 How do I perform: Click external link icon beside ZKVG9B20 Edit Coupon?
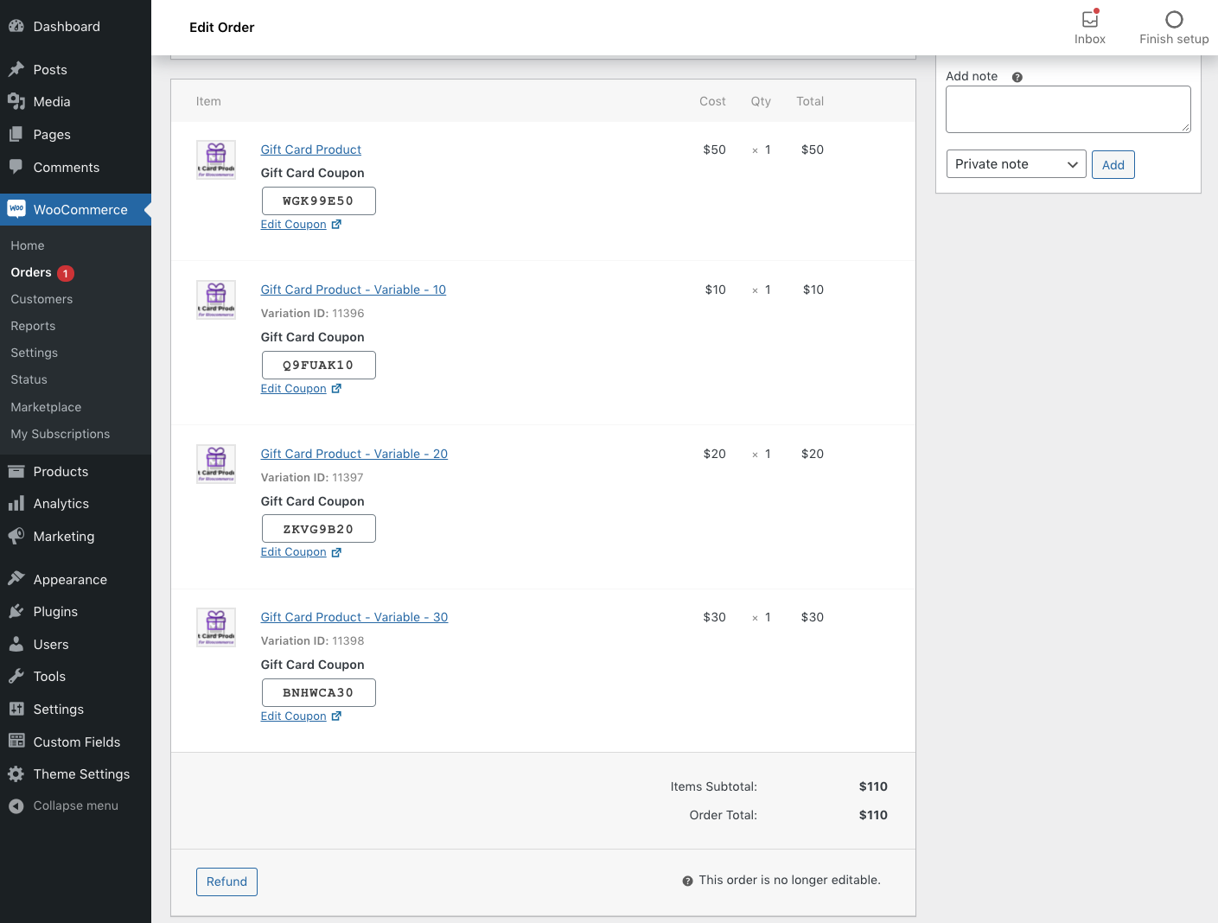(x=336, y=552)
